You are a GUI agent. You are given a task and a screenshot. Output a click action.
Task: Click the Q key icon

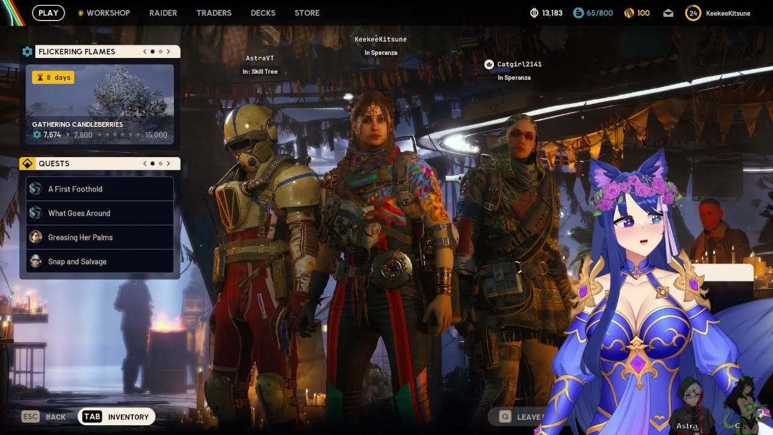click(x=505, y=416)
